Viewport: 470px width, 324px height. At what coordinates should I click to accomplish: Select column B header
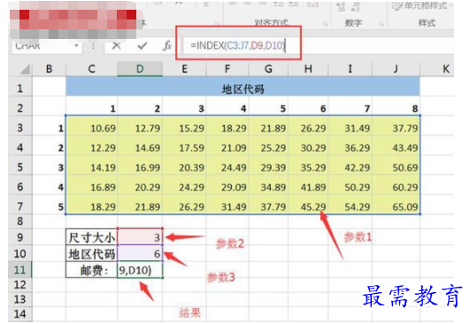tap(50, 69)
